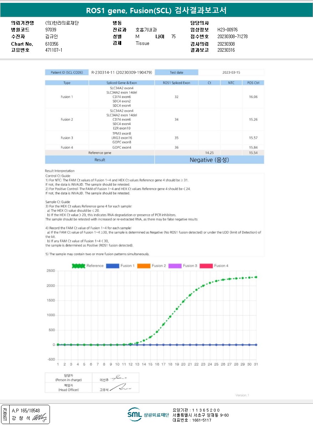Toggle the pink Fusion 4 legend swatch
The width and height of the screenshot is (313, 428).
(206, 266)
